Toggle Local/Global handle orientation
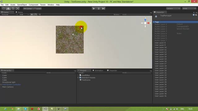198x111 pixels. coord(37,9)
